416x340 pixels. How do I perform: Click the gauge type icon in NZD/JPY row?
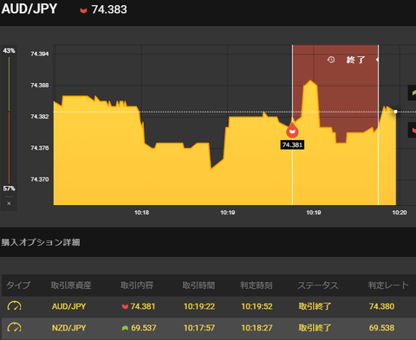point(14,327)
